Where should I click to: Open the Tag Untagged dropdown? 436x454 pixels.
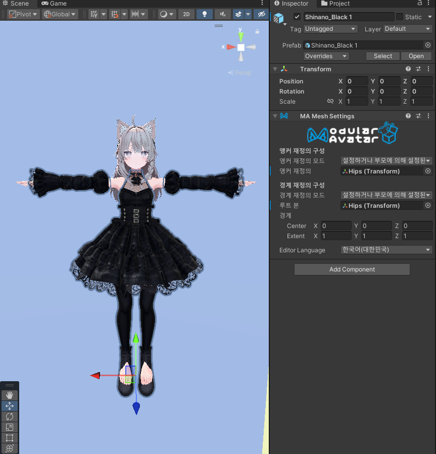pyautogui.click(x=330, y=29)
